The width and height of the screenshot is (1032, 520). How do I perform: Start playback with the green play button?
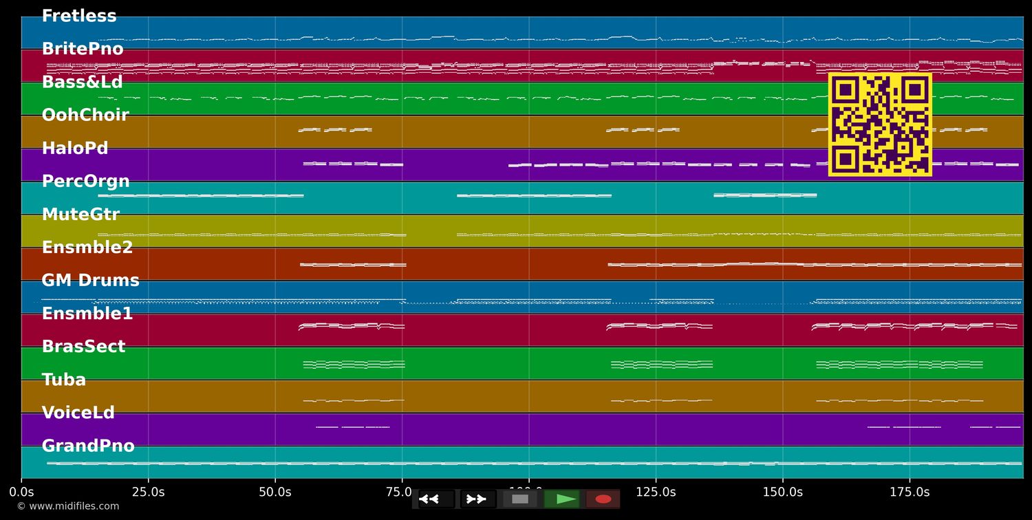click(x=562, y=499)
